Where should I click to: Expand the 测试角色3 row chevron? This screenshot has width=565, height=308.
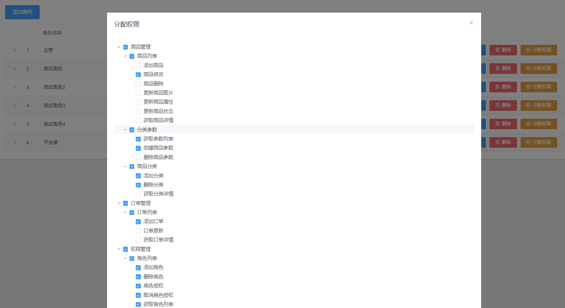coord(14,106)
